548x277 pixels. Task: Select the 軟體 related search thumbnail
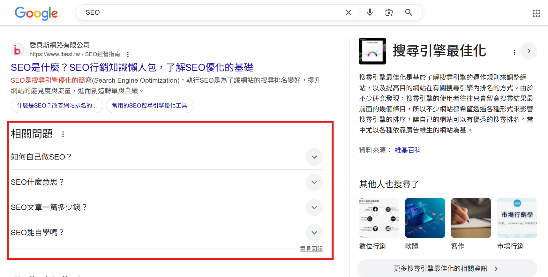425,218
